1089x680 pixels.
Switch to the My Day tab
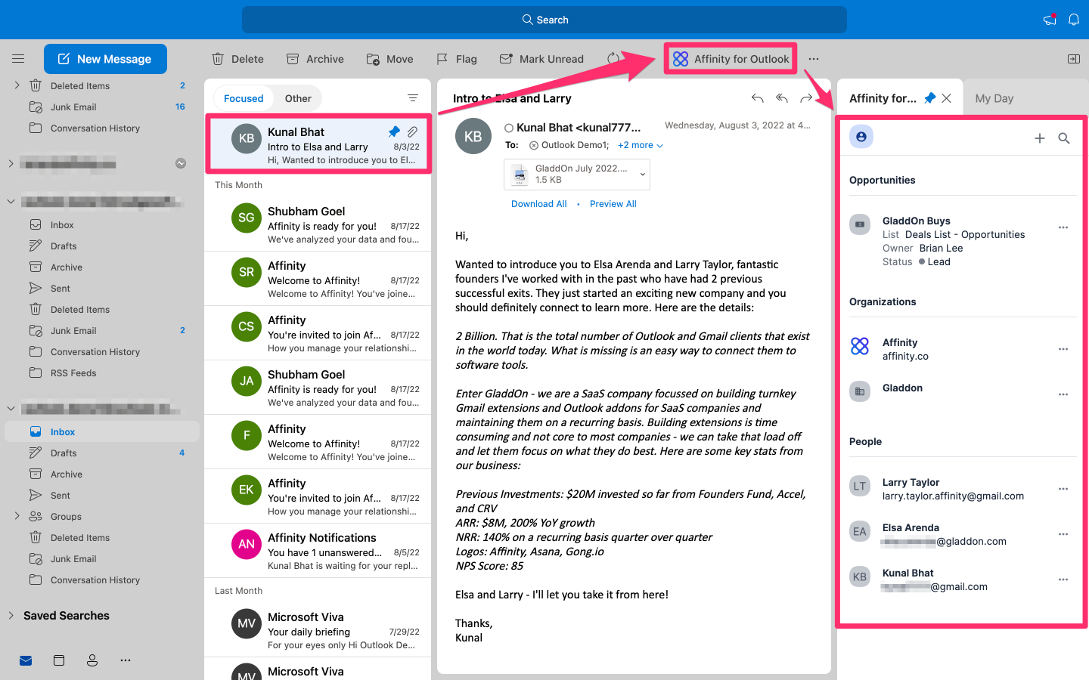(994, 97)
